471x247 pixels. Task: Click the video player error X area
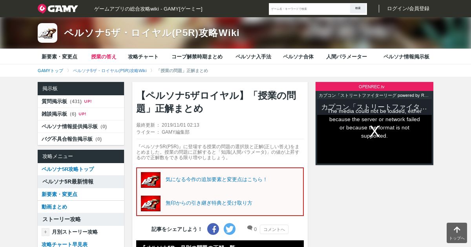(x=374, y=132)
